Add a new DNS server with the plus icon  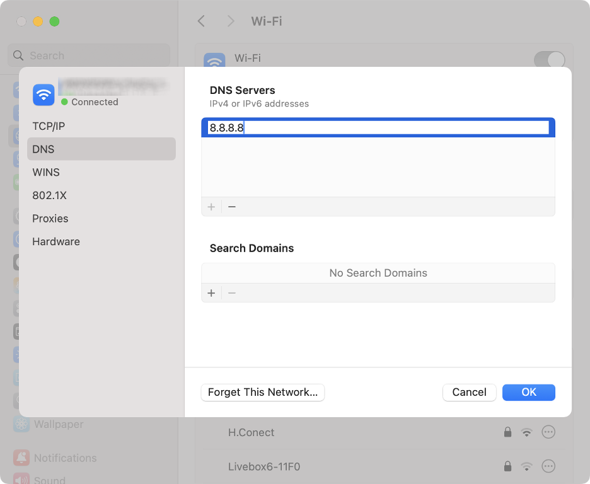pyautogui.click(x=211, y=206)
